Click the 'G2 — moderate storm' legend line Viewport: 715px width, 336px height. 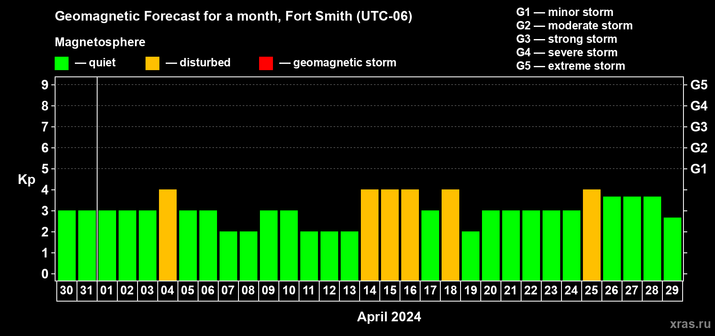[x=574, y=26]
